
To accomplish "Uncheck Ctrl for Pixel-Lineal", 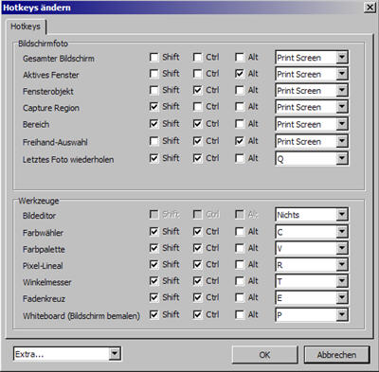I will (x=197, y=265).
